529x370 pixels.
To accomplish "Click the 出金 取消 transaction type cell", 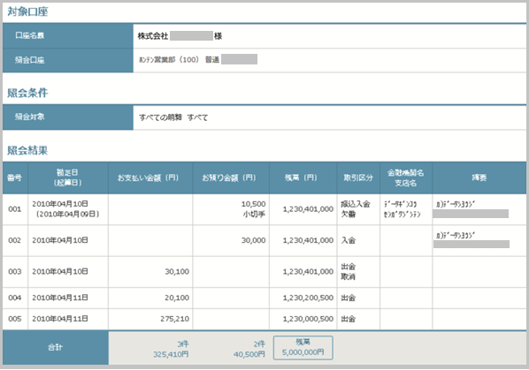I will click(358, 272).
